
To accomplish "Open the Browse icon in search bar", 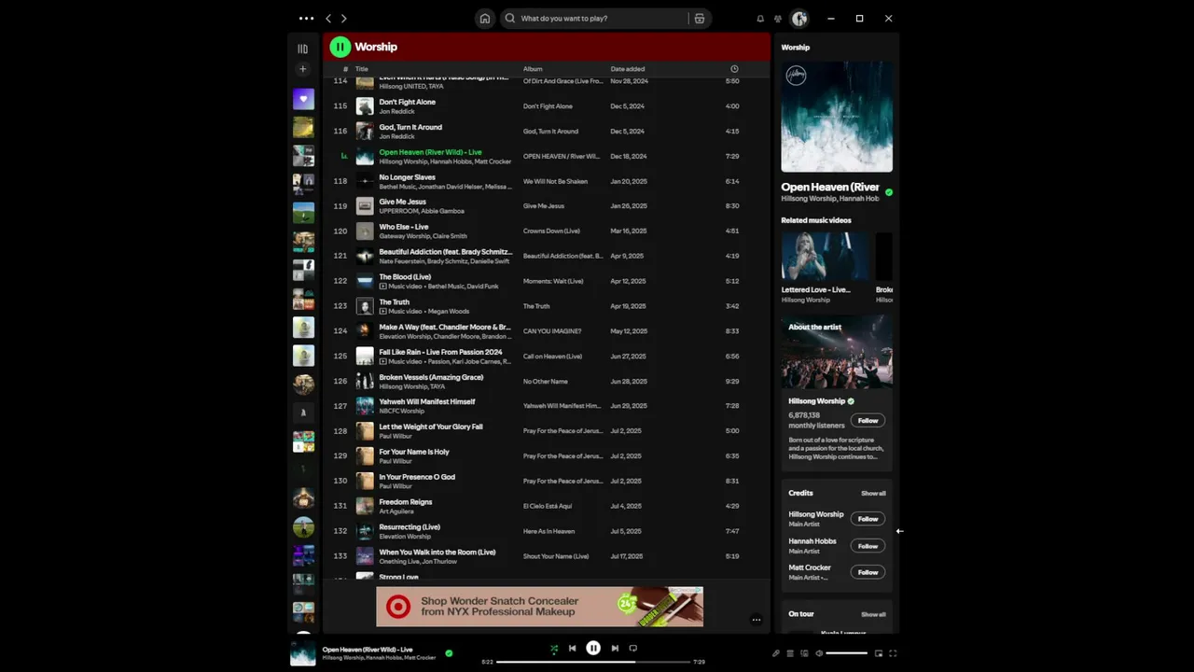I will coord(699,18).
